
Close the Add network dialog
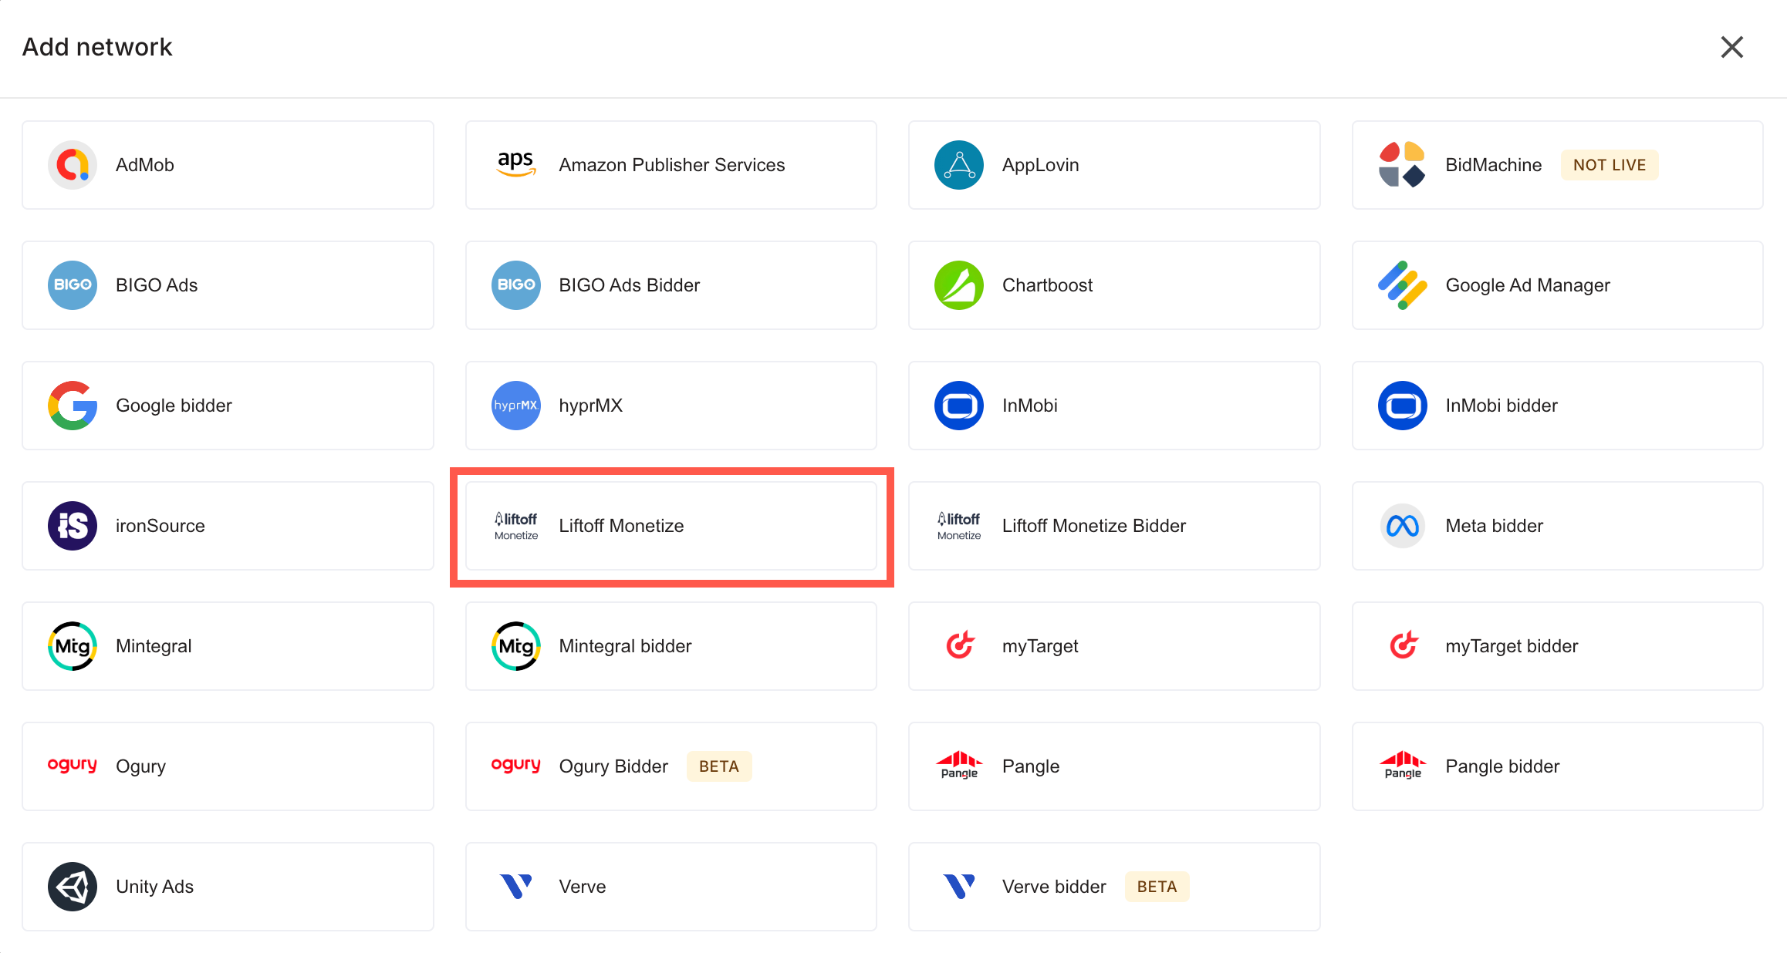tap(1732, 47)
